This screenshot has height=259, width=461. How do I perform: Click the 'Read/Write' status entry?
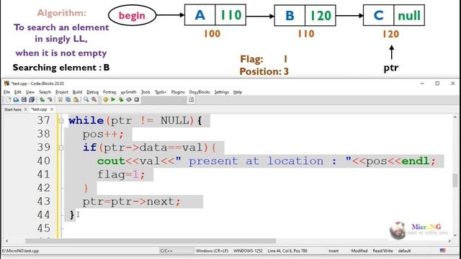(x=382, y=250)
